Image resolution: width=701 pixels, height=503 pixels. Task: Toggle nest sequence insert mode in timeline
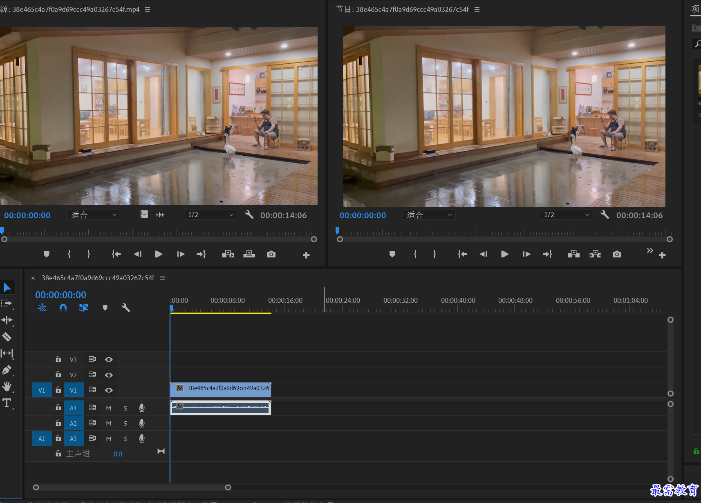[x=42, y=308]
